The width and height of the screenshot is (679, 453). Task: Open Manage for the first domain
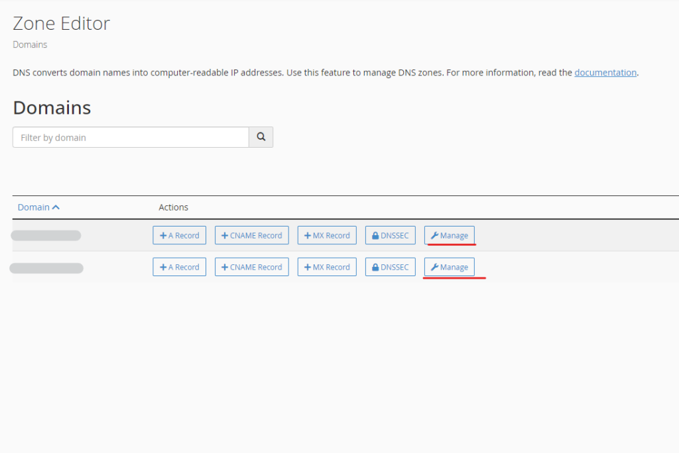point(450,234)
